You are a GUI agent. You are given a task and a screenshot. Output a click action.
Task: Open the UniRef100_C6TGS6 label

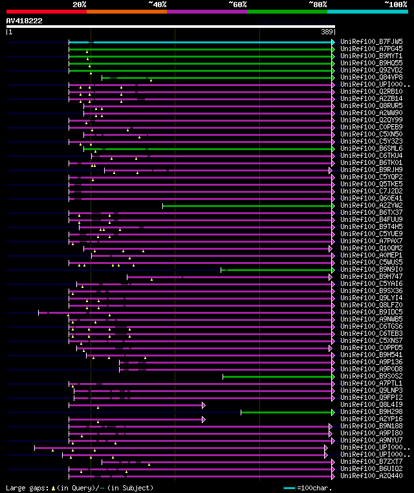click(x=371, y=326)
